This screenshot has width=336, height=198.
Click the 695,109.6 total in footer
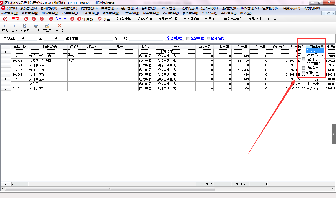(x=240, y=184)
